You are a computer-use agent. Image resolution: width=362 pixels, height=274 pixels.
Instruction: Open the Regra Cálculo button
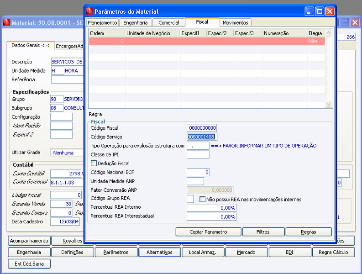click(x=333, y=252)
